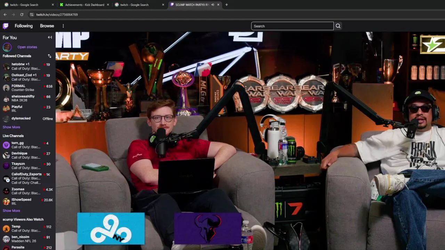Open Tkayszn channel avatar
This screenshot has width=445, height=250.
pos(6,166)
